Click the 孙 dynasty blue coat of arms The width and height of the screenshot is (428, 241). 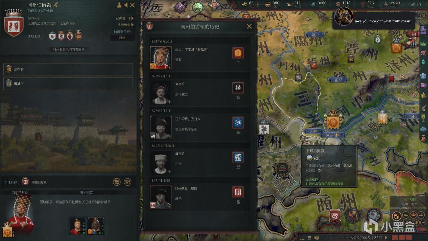(x=238, y=123)
